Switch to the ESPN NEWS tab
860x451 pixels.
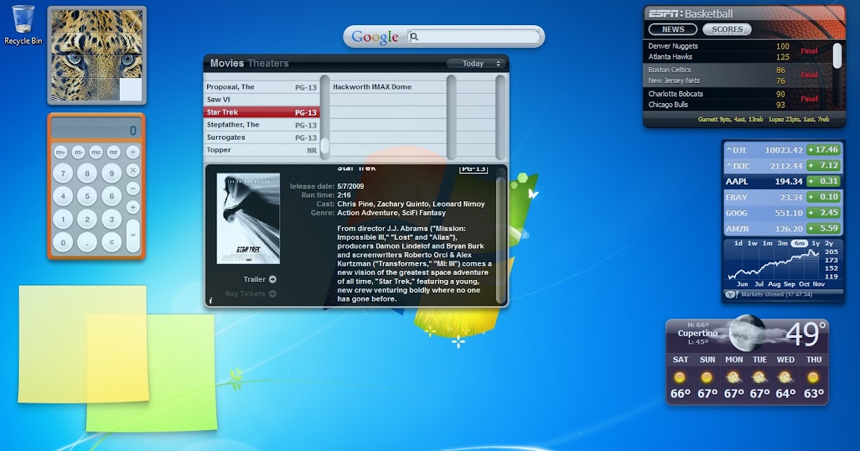point(673,29)
